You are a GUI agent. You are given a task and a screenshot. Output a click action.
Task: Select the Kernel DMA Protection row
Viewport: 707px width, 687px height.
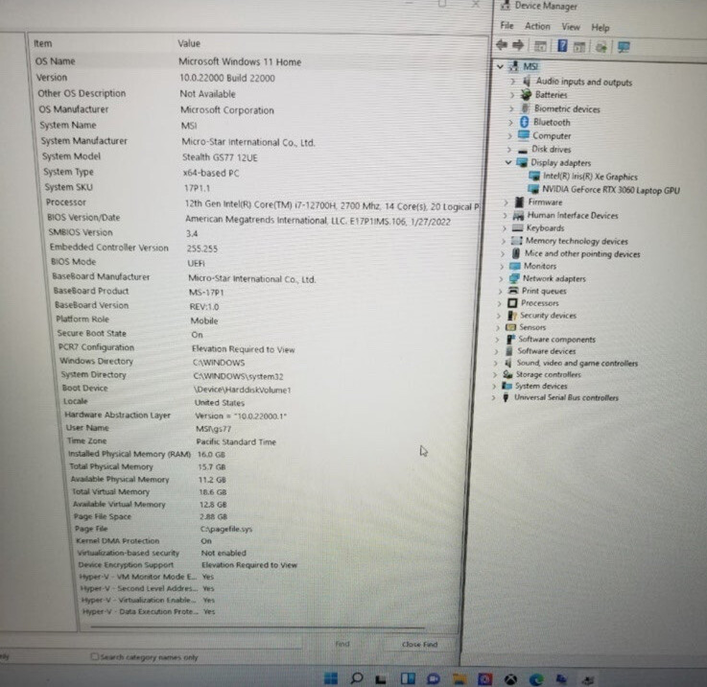point(271,541)
